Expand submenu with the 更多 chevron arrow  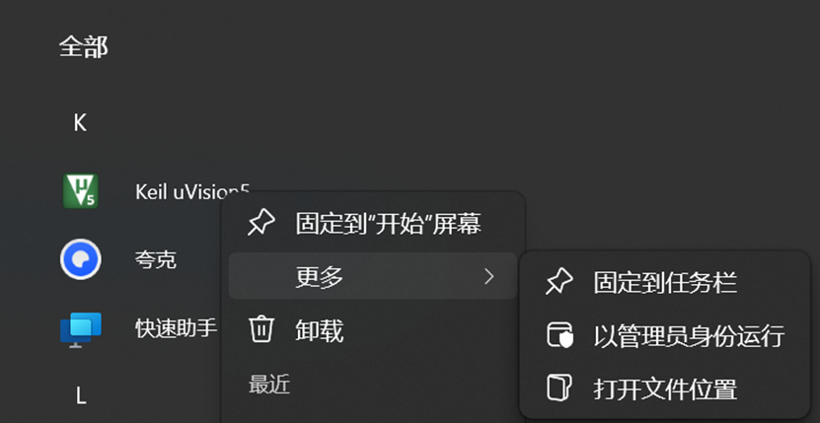pos(489,277)
